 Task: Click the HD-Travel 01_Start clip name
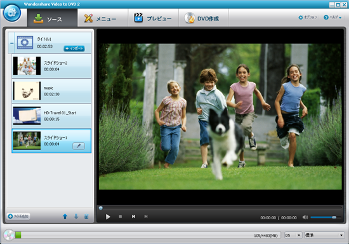60,112
